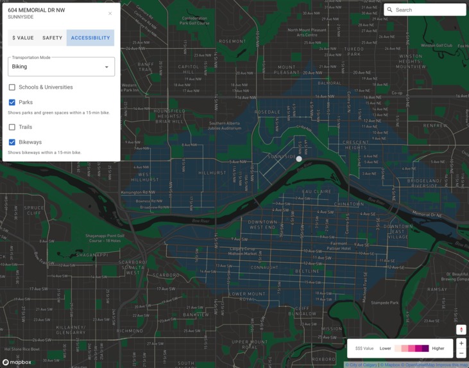
Task: Click the MOUNT PLEASANT label
Action: 287,70
